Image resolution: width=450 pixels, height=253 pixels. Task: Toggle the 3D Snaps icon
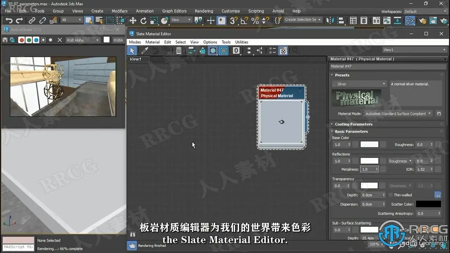tap(233, 21)
